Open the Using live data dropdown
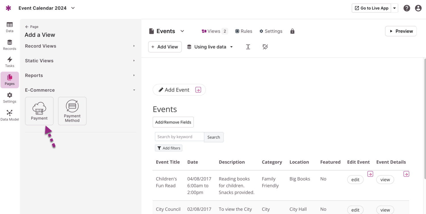 210,46
